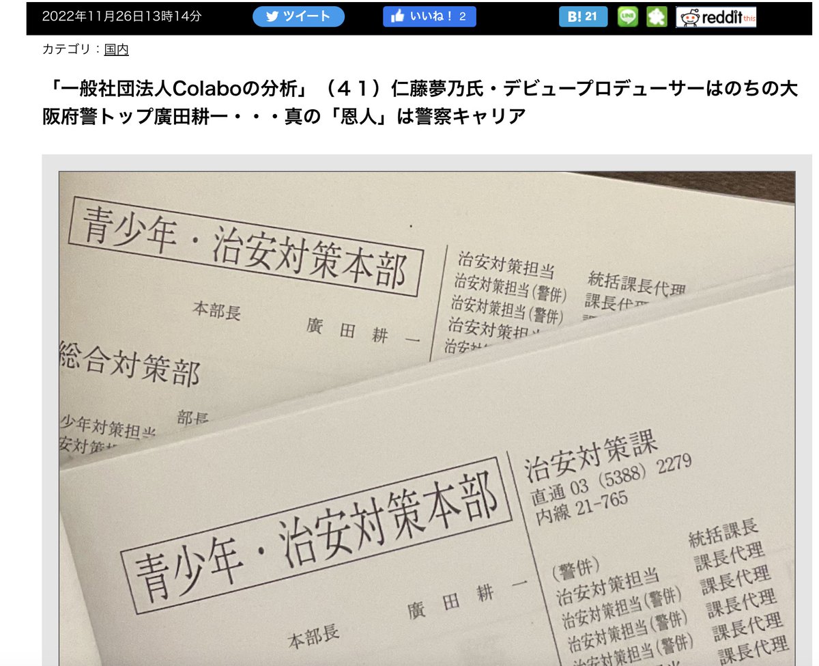Submit the article via the reddit this button
Image resolution: width=819 pixels, height=666 pixels.
pos(717,17)
